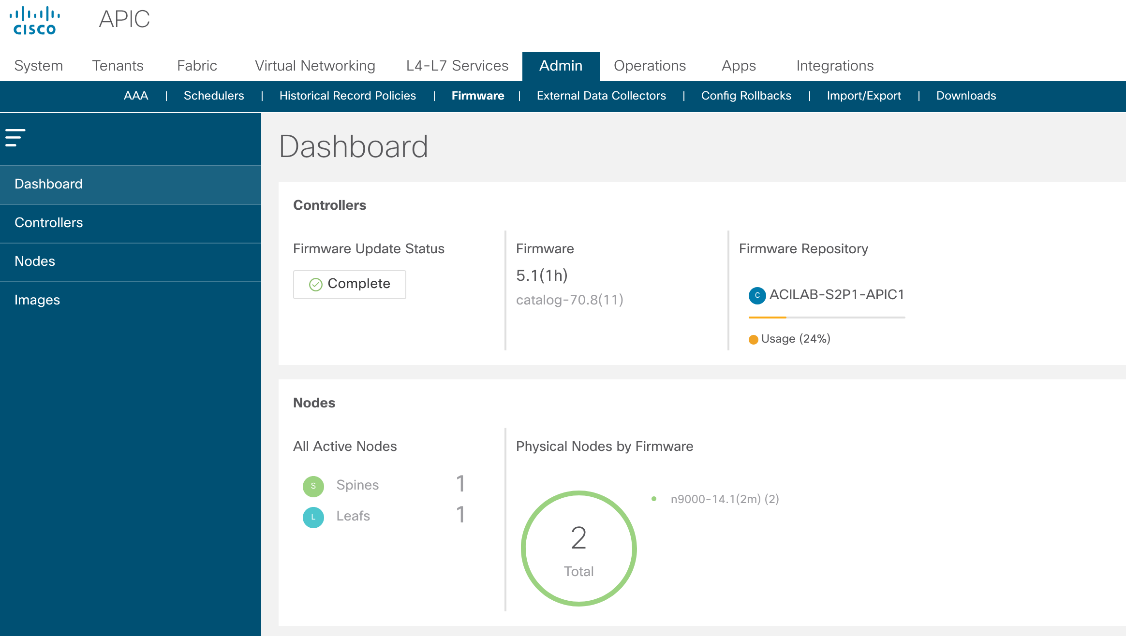Click firmware version 5.1(1h)

point(542,275)
